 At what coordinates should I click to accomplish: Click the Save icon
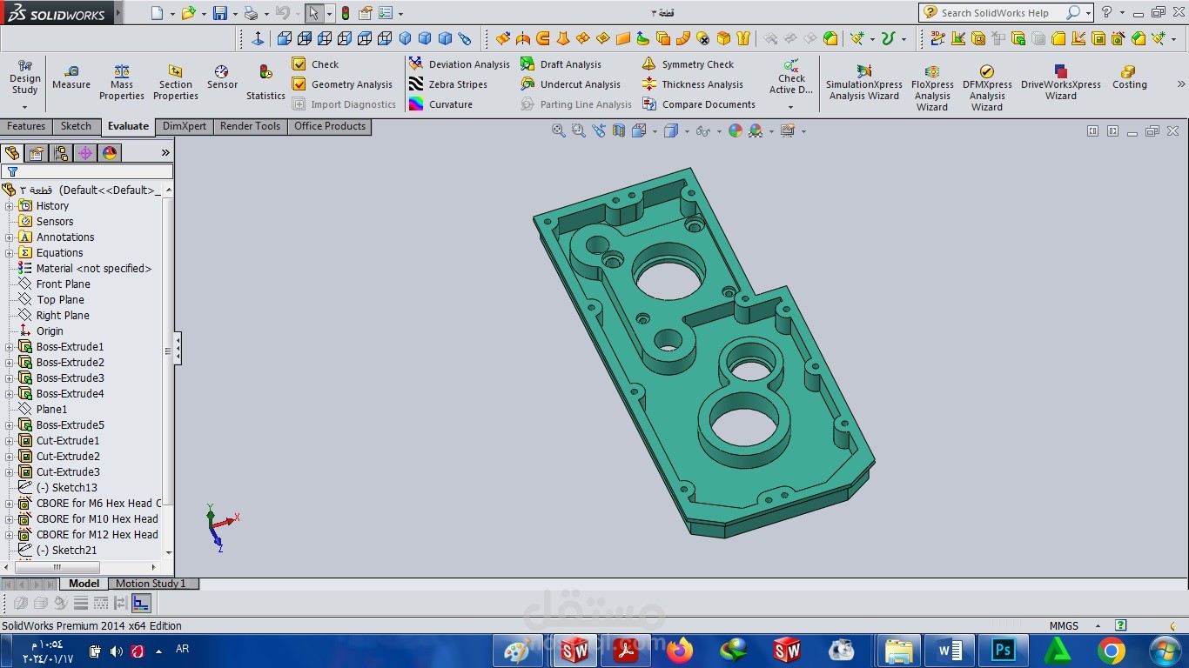click(x=220, y=13)
